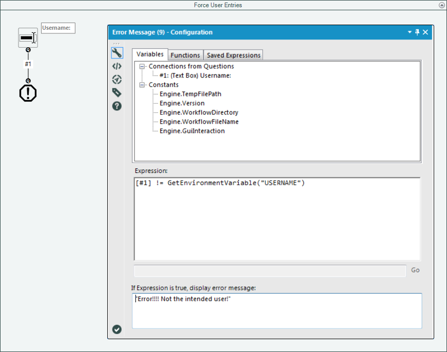Screen dimensions: 447x352
Task: Collapse Connections from Questions tree node
Action: [142, 66]
